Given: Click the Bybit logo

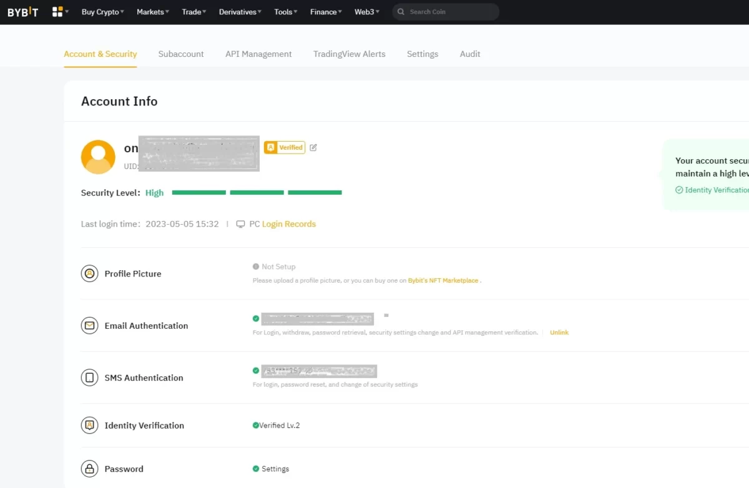Looking at the screenshot, I should [22, 12].
